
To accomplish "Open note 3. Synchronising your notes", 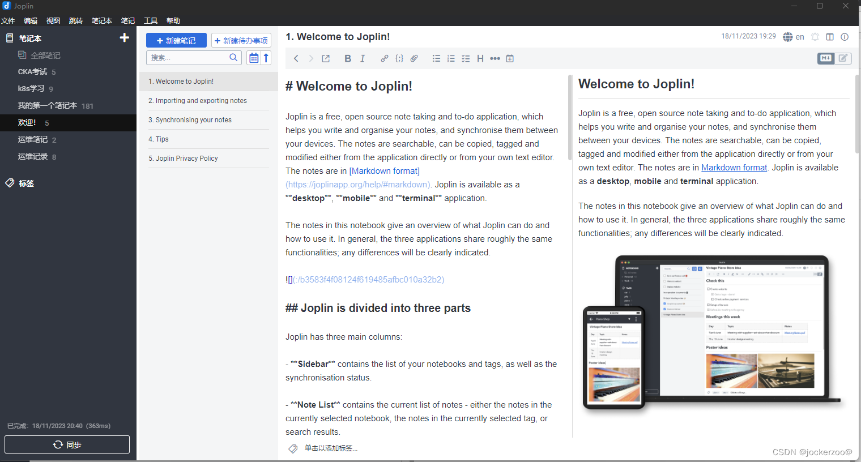I will pos(208,120).
